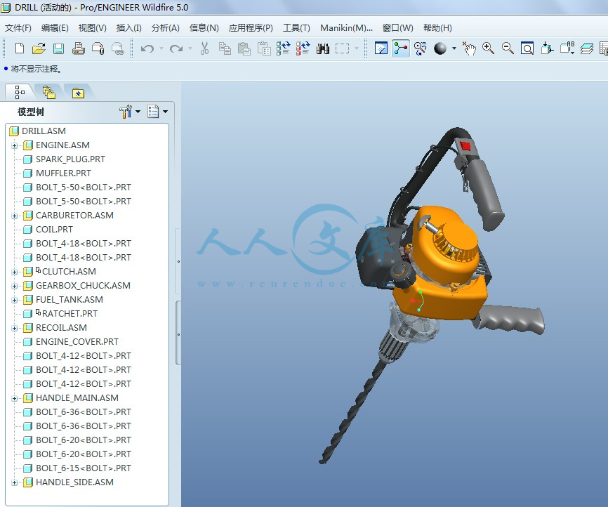
Task: Click the New file icon
Action: tap(20, 48)
